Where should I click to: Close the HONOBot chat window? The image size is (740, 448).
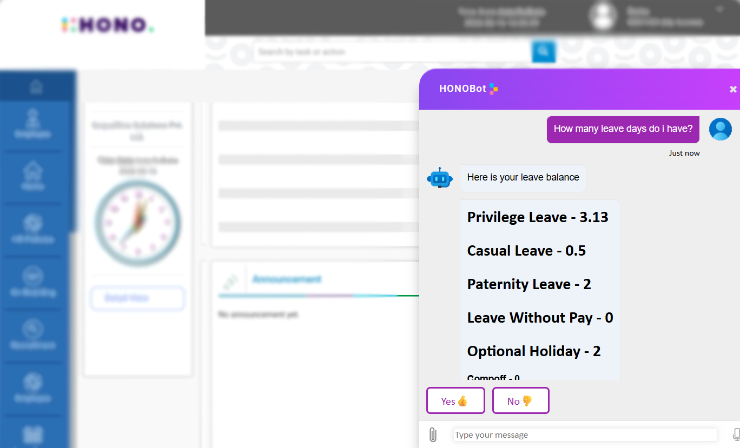tap(733, 89)
